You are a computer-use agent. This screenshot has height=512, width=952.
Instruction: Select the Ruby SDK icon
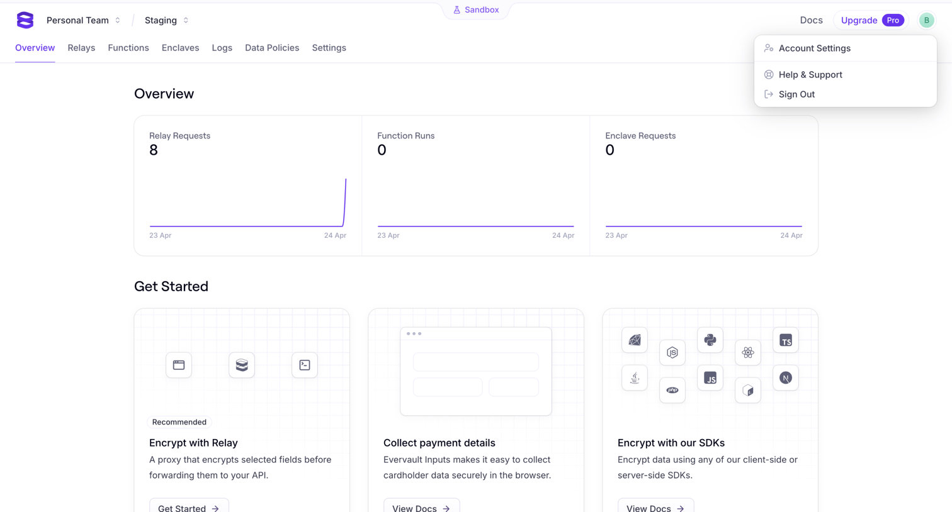click(635, 340)
